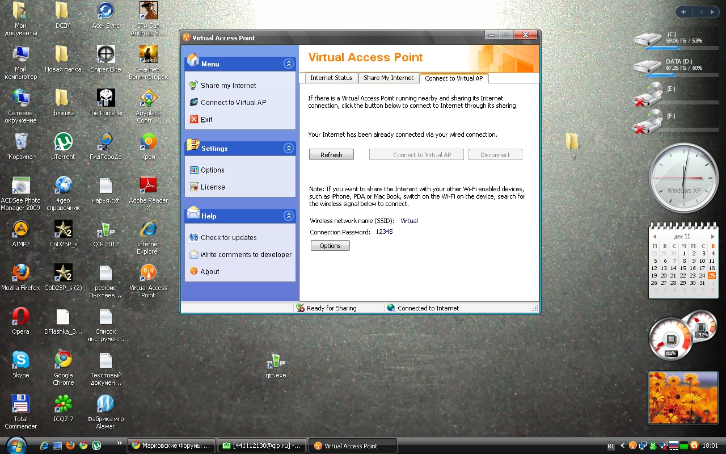726x454 pixels.
Task: Open License from the Settings panel
Action: 212,187
